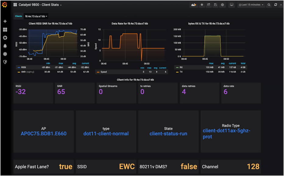The image size is (284, 176).
Task: Open the Last 15 minutes time picker
Action: tap(251, 5)
